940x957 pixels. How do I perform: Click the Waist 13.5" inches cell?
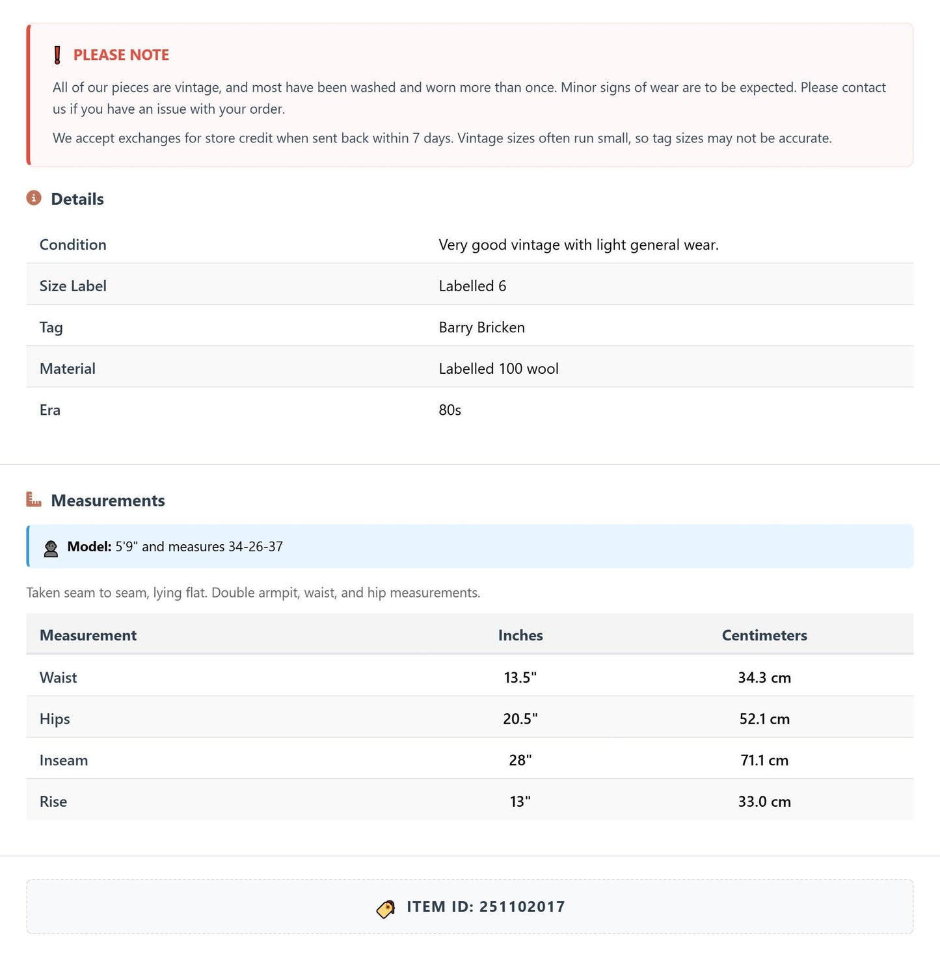[x=520, y=677]
